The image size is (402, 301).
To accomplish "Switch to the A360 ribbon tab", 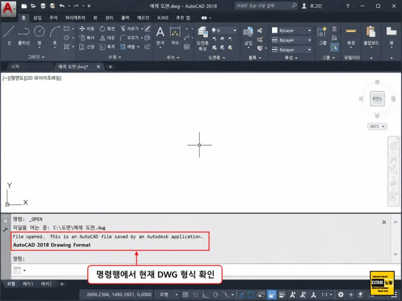I will 163,18.
